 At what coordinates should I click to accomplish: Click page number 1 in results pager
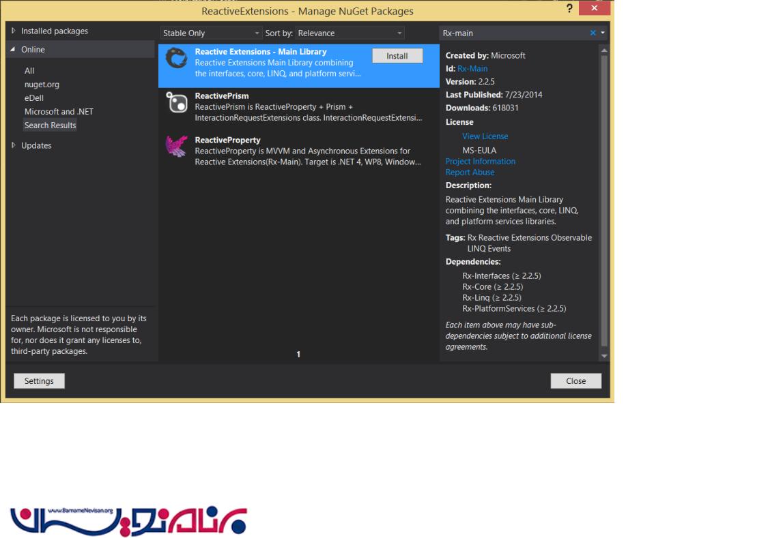click(298, 354)
